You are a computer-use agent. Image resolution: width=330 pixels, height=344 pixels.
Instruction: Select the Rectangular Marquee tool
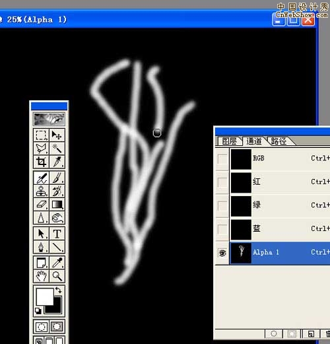[x=41, y=135]
